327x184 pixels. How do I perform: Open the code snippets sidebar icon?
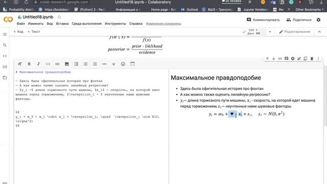[x=5, y=56]
